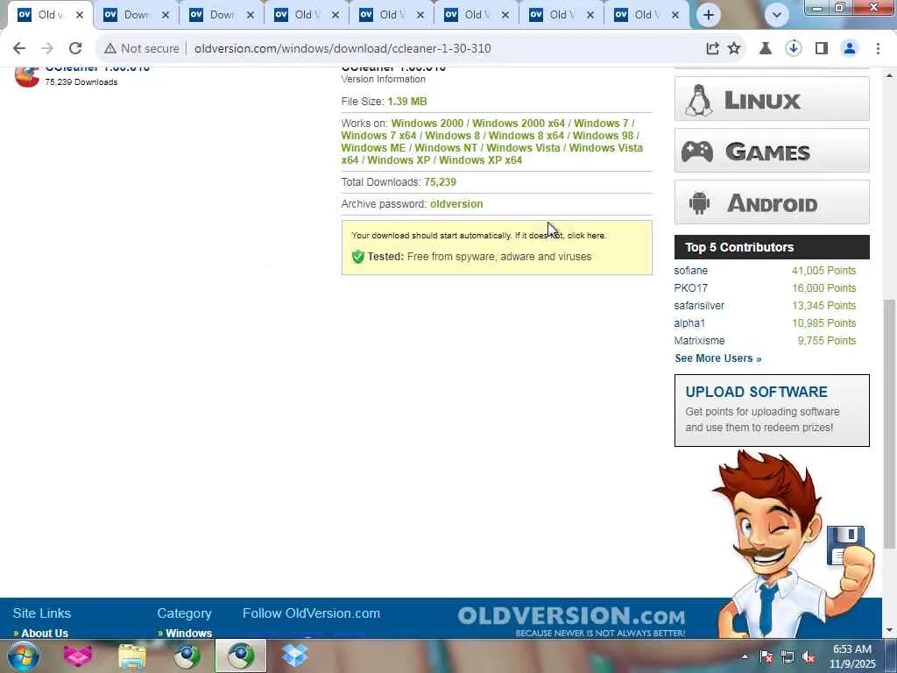Click the Windows 7 x64 link
This screenshot has height=673, width=897.
pyautogui.click(x=378, y=136)
